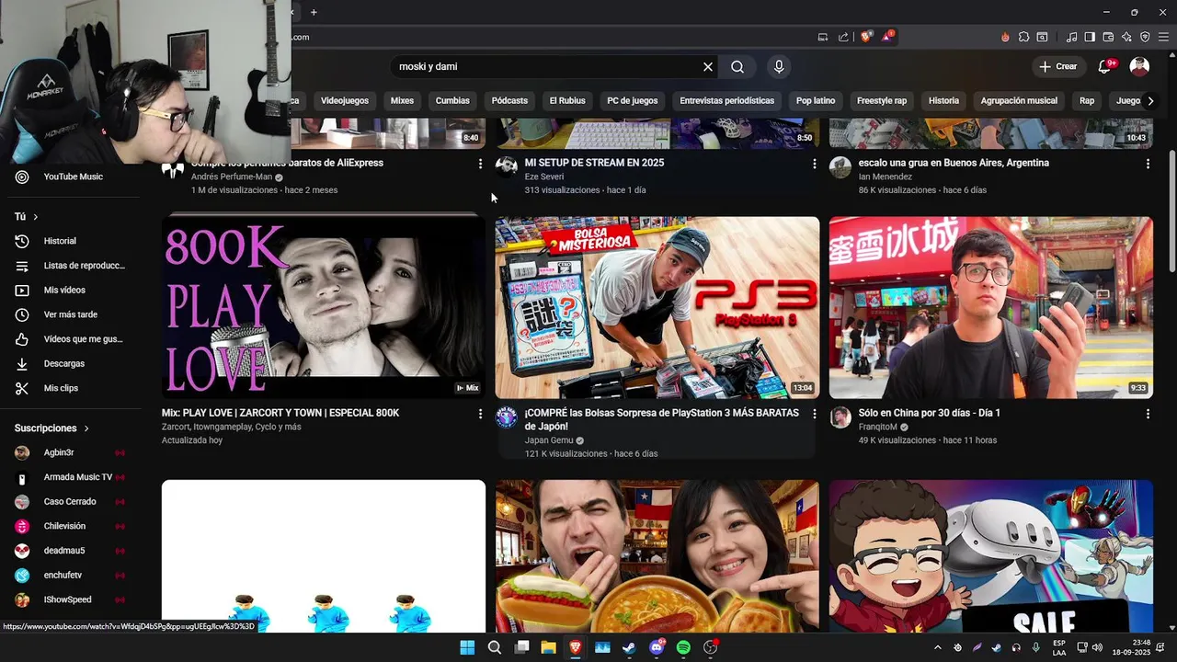Open Steam from the taskbar

(629, 647)
